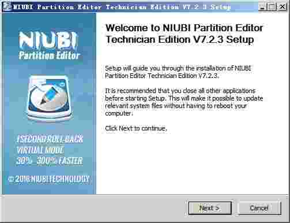Click the disk-with-pencil partition icon

click(50, 99)
